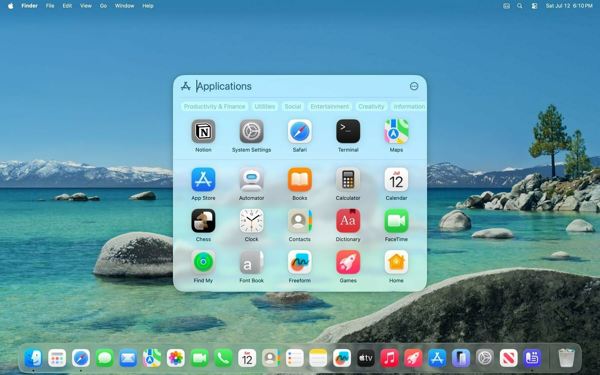Launch Games in the Applications grid
This screenshot has width=600, height=375.
pos(348,262)
